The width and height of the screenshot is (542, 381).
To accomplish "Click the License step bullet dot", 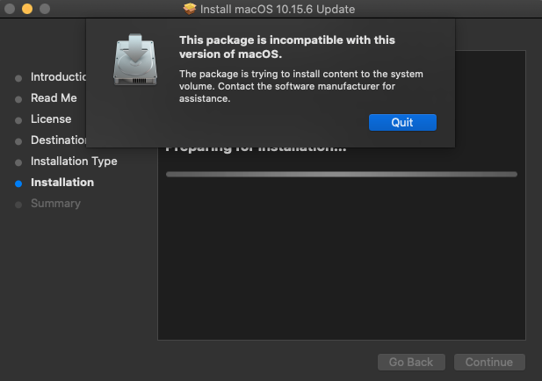I will tap(18, 120).
